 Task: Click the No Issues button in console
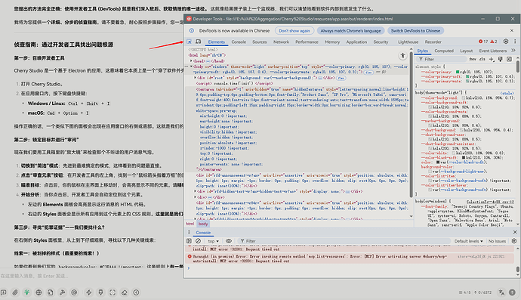[x=497, y=241]
